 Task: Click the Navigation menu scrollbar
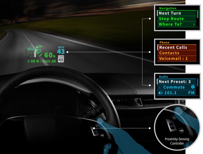198,14
